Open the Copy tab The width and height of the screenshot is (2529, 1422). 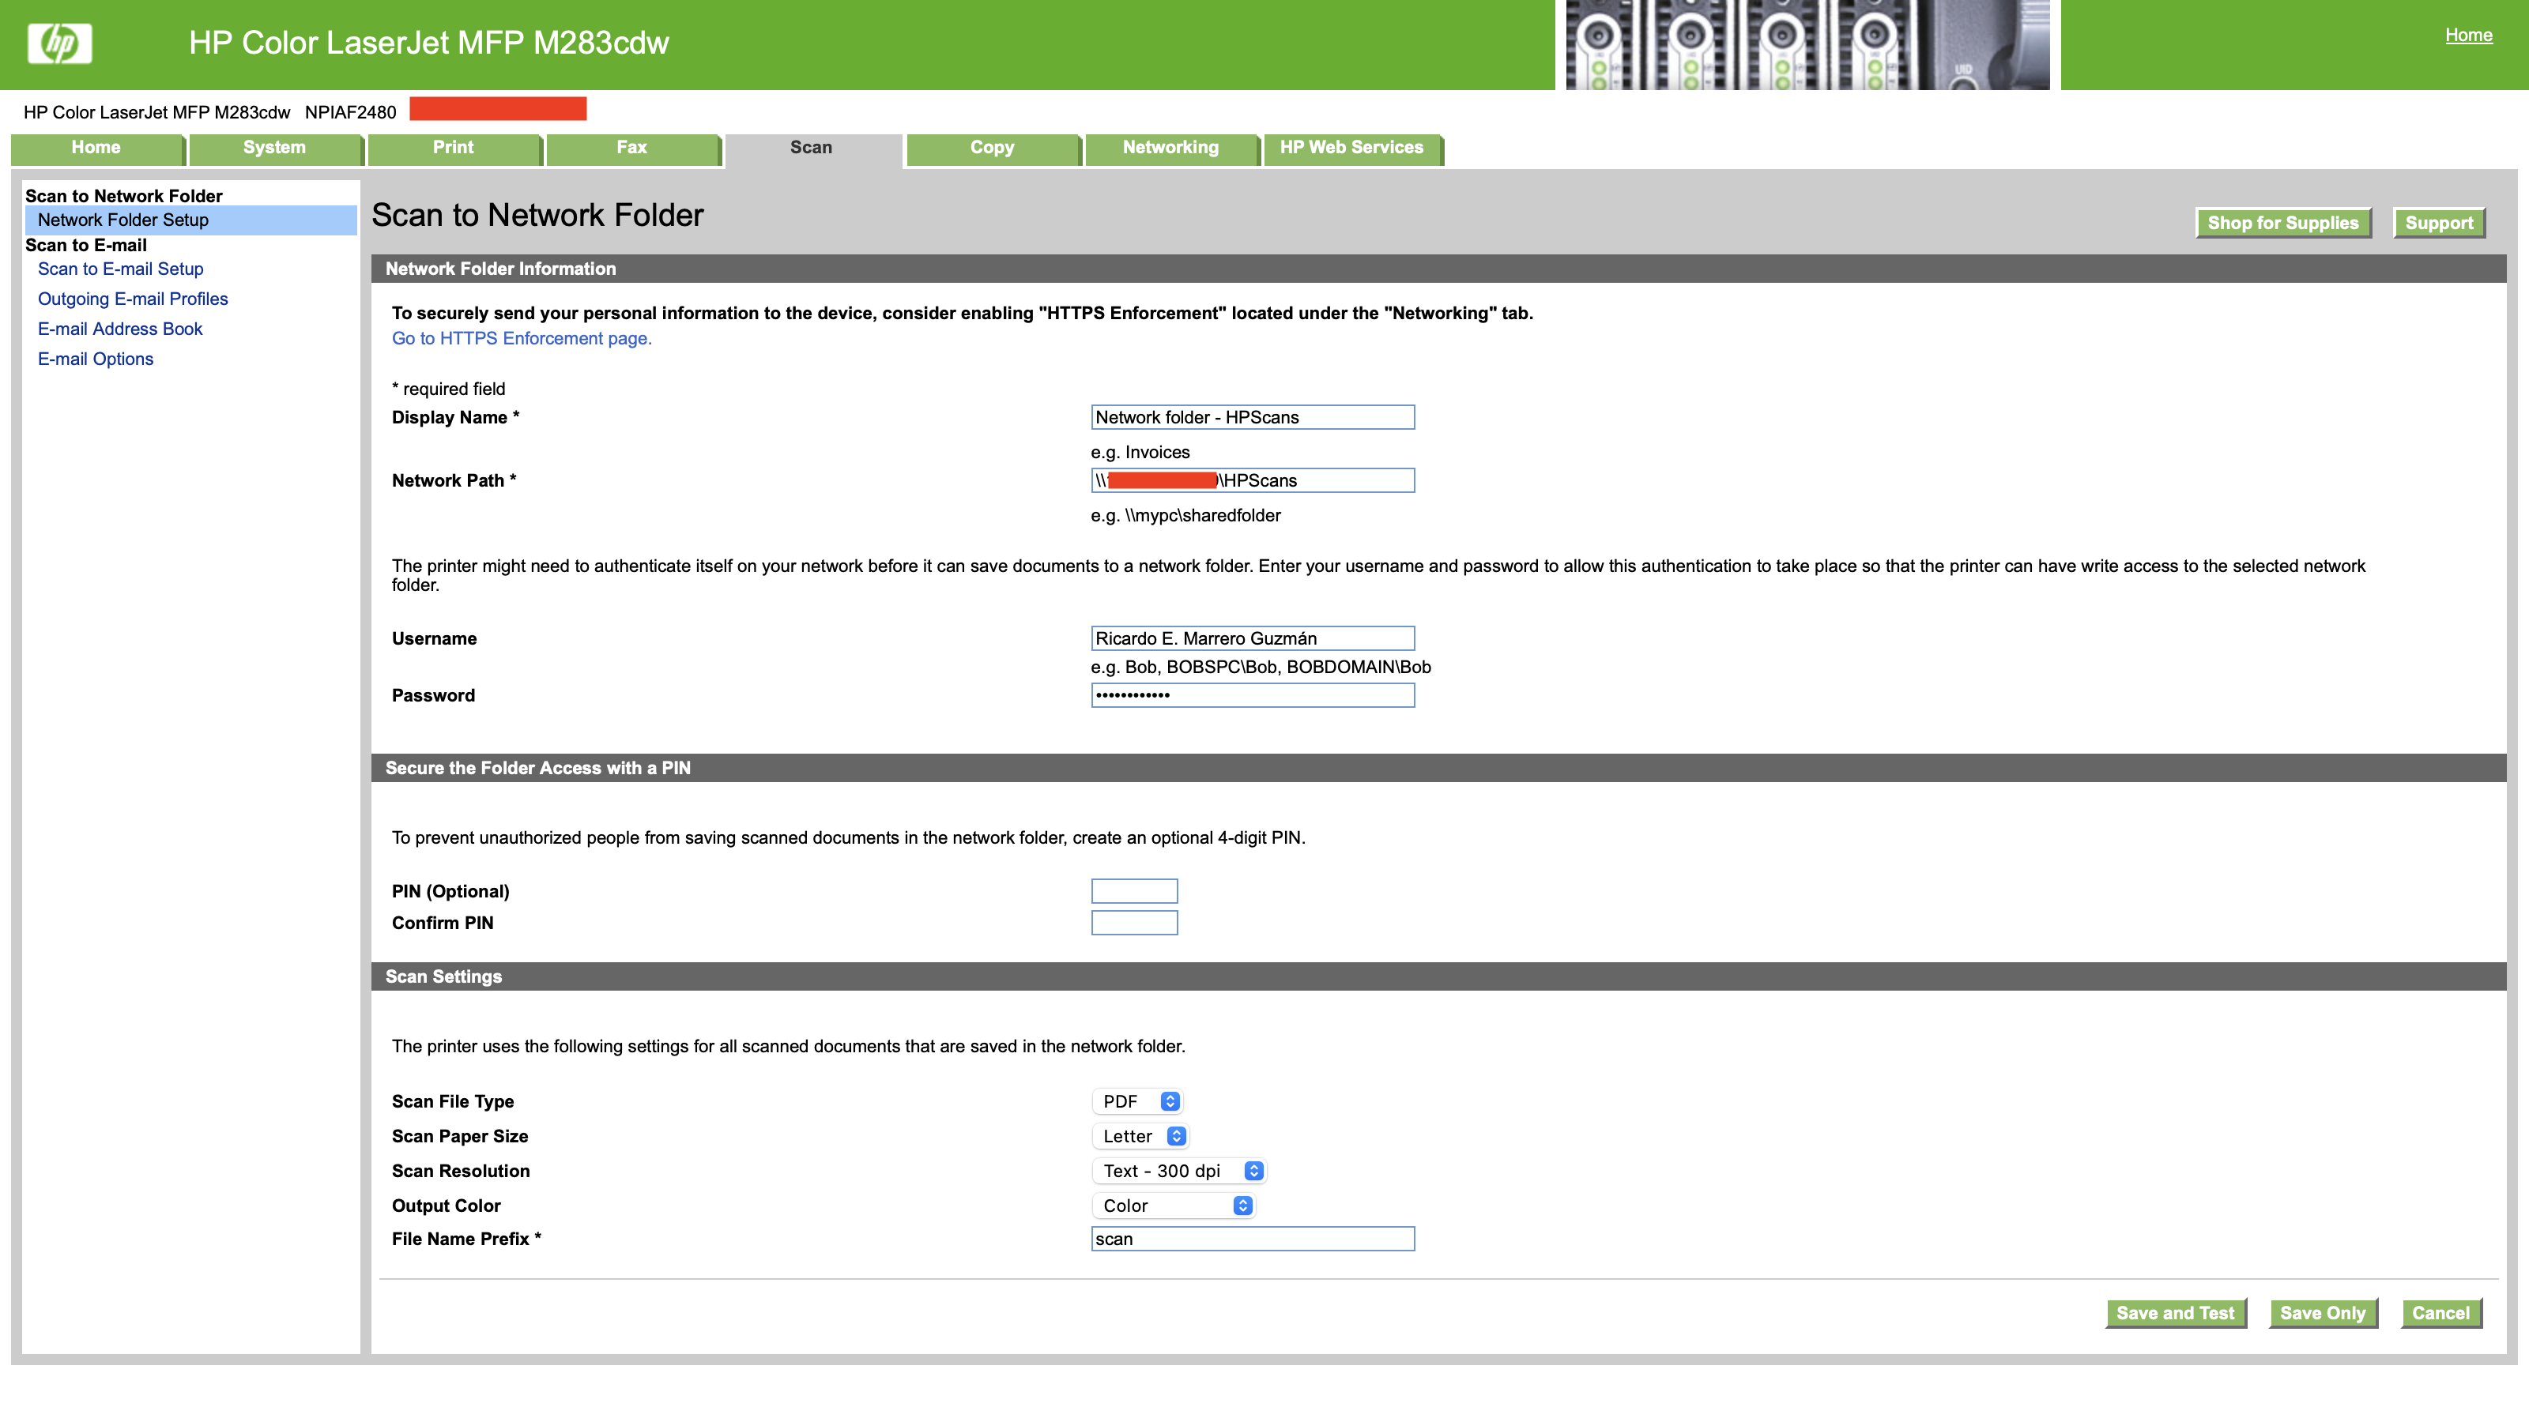993,149
